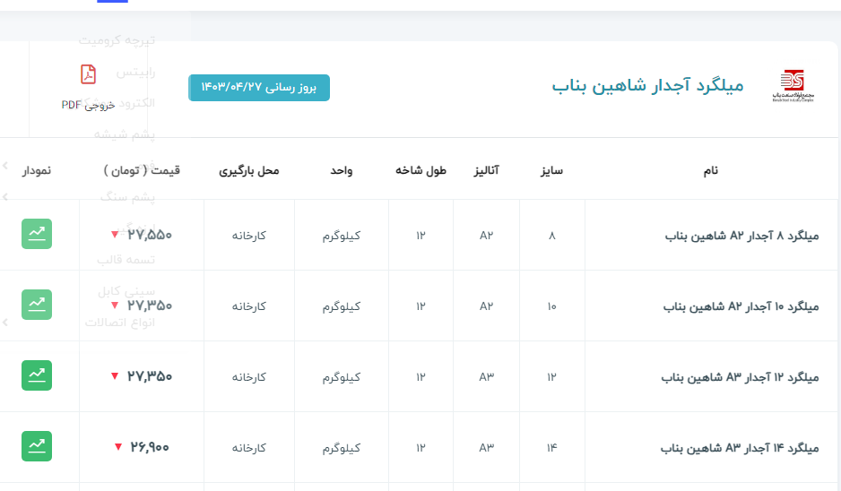Open price chart for میلگرد 8 آجدار A2
Viewport: 841px width, 491px height.
click(x=37, y=234)
